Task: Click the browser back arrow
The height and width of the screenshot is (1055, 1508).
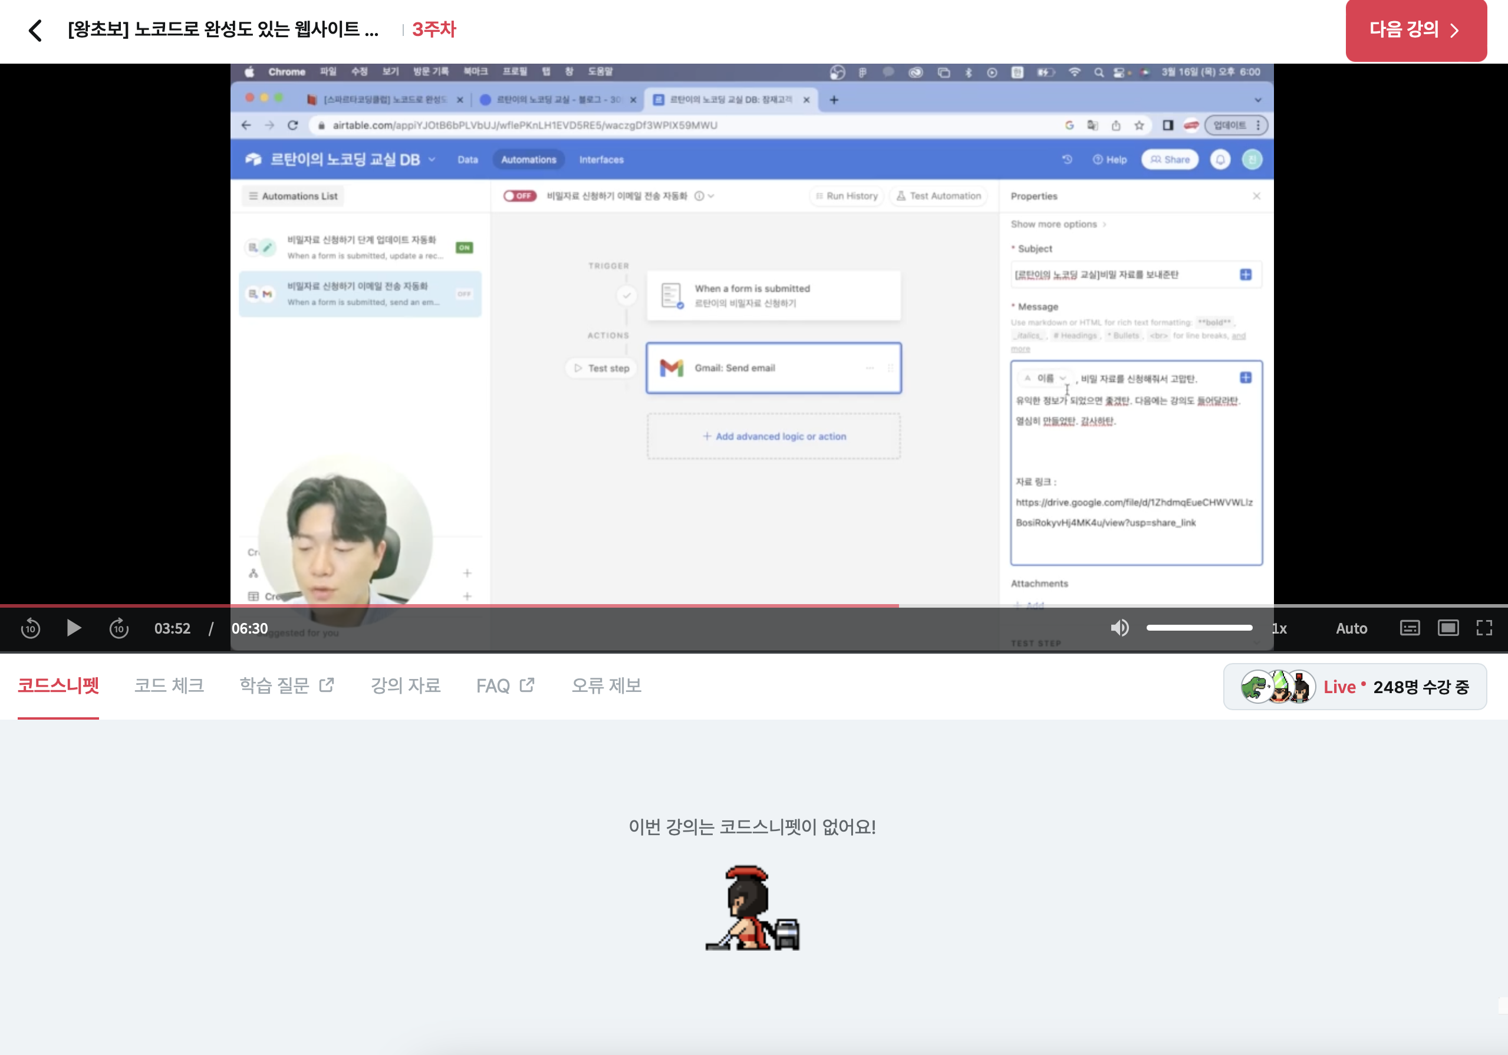Action: (x=246, y=126)
